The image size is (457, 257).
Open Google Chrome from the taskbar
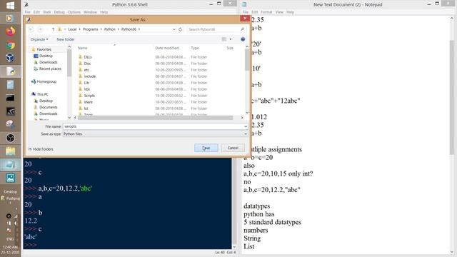[10, 45]
